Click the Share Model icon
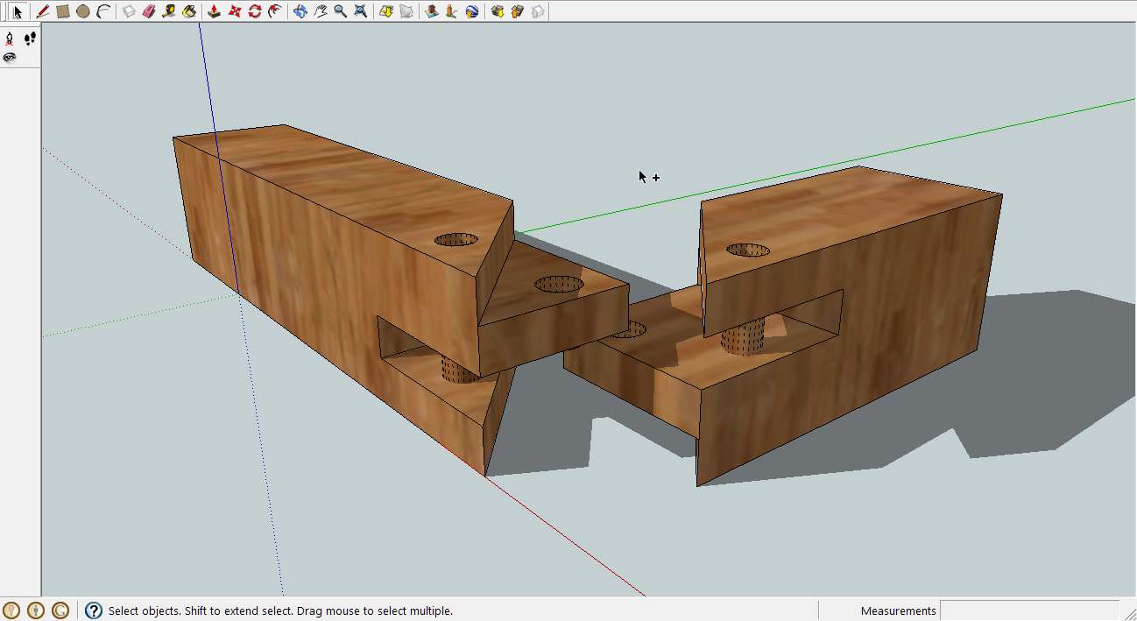 point(517,11)
